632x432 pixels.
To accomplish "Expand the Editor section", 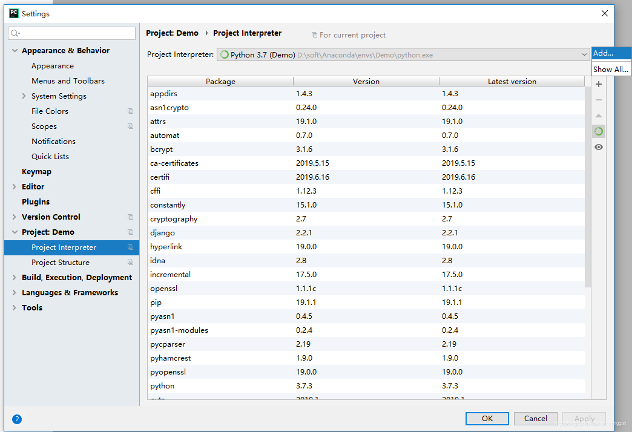I will click(x=14, y=186).
